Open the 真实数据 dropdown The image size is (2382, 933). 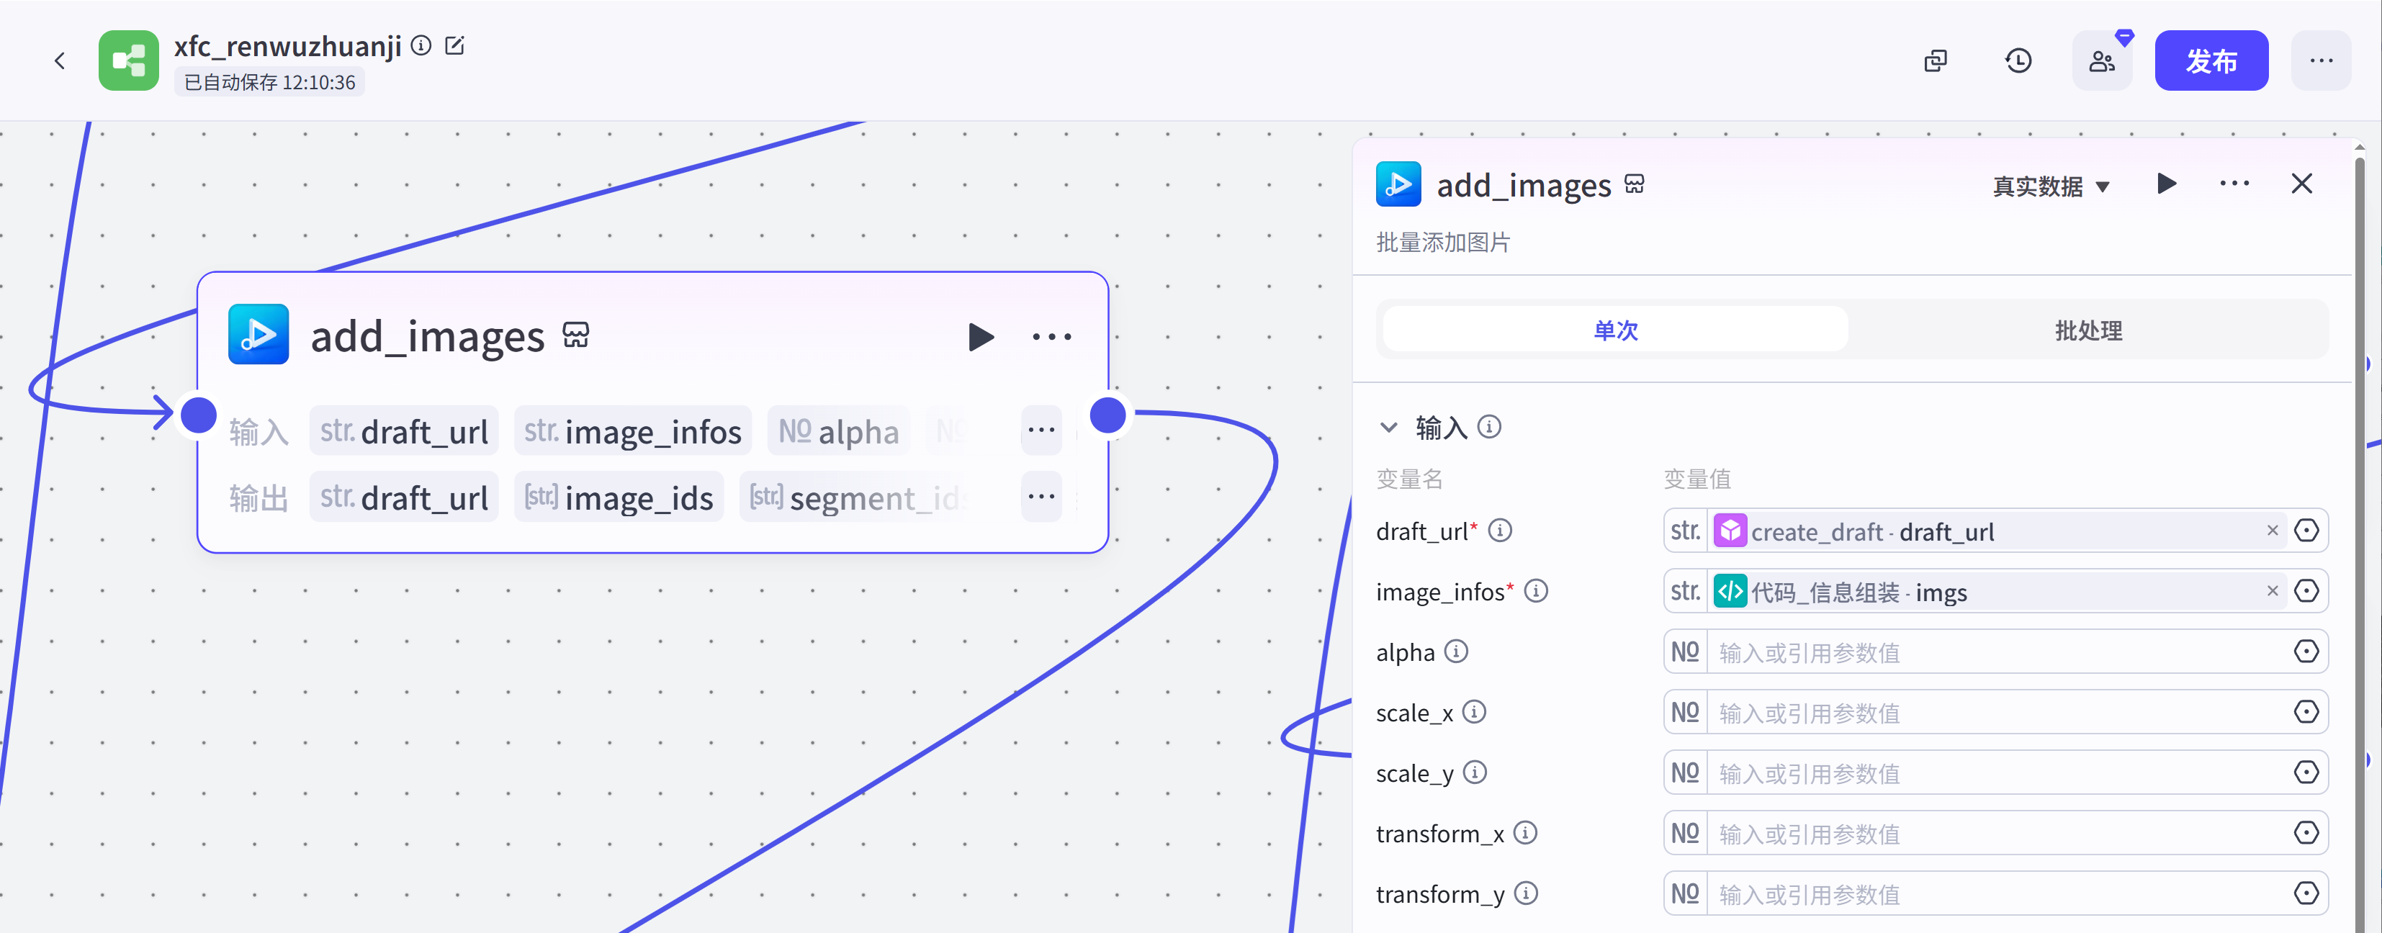pyautogui.click(x=2050, y=186)
